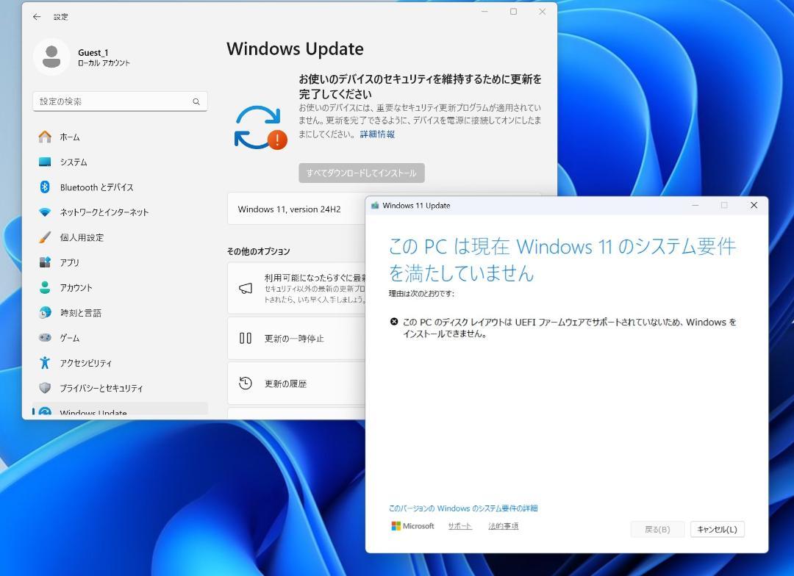Click the error X icon in requirements dialog
This screenshot has height=576, width=794.
(x=394, y=321)
